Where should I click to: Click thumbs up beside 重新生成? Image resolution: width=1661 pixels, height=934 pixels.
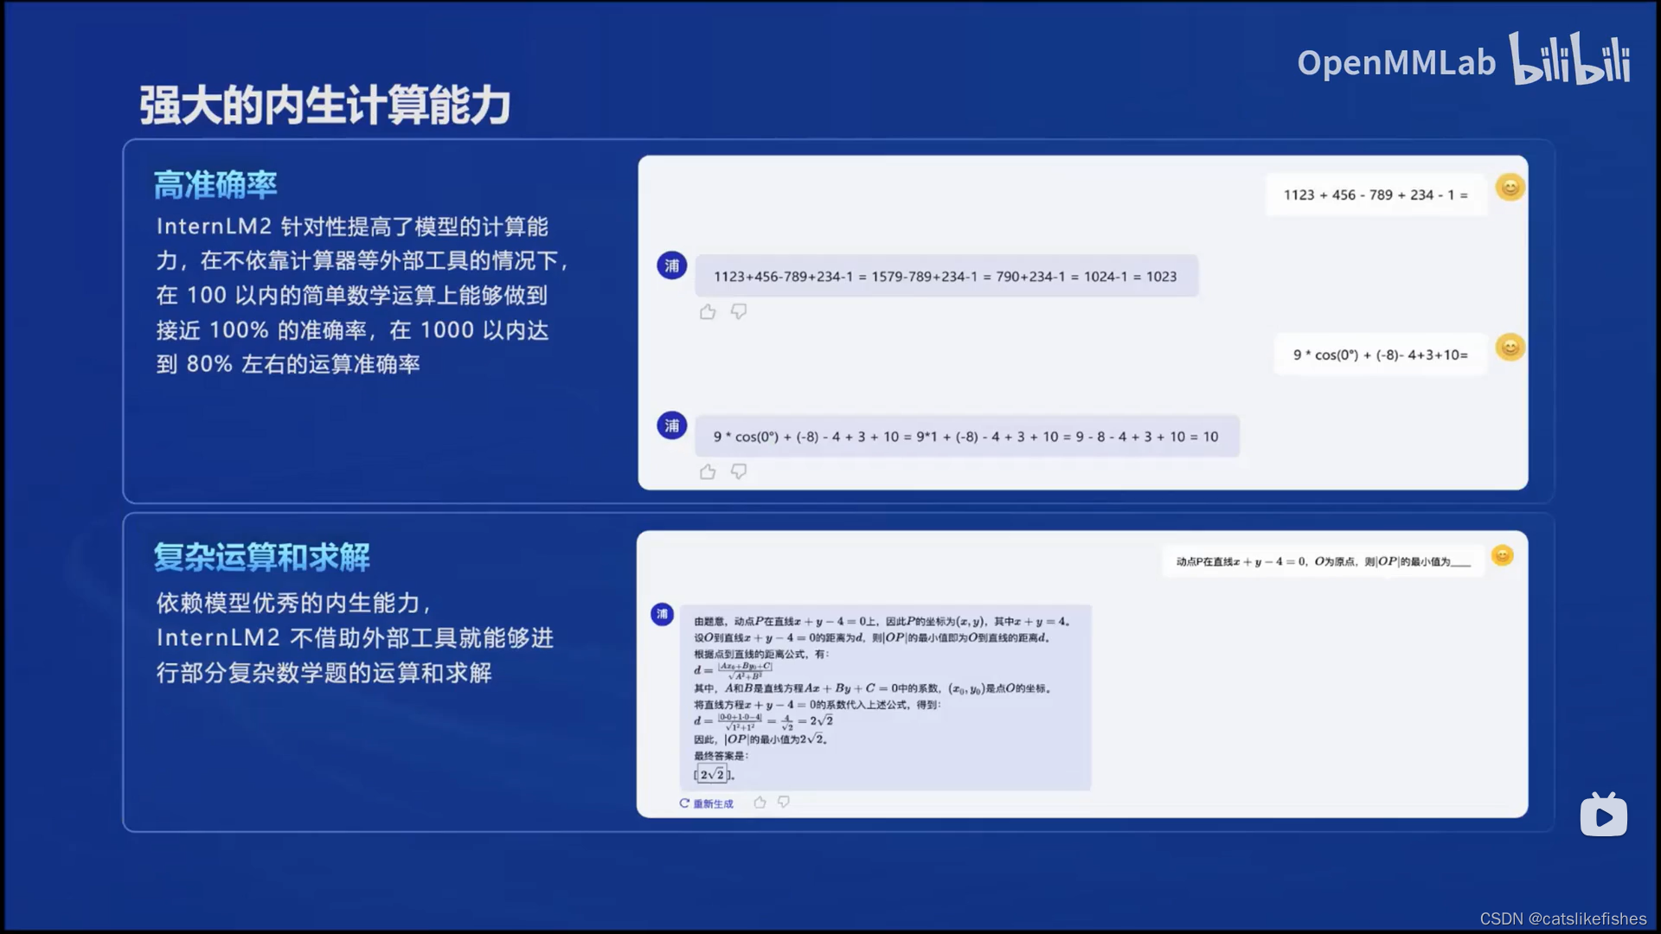pos(760,803)
